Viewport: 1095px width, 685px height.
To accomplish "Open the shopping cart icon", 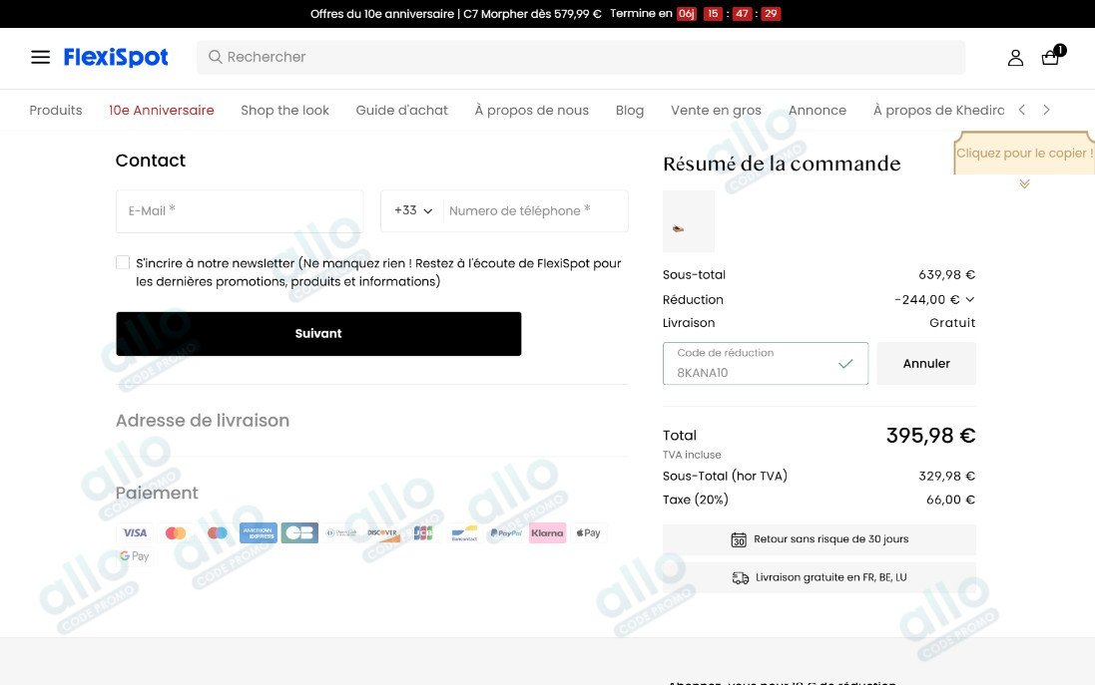I will 1052,56.
